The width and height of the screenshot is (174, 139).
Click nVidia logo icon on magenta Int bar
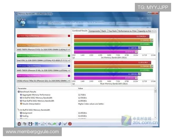click(x=136, y=52)
